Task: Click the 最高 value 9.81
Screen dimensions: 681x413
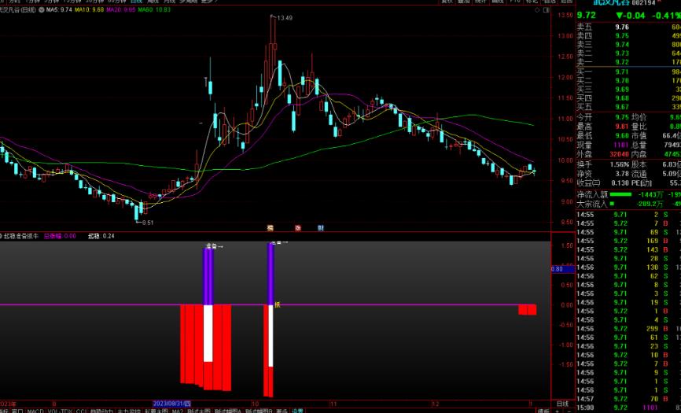Action: click(x=622, y=127)
